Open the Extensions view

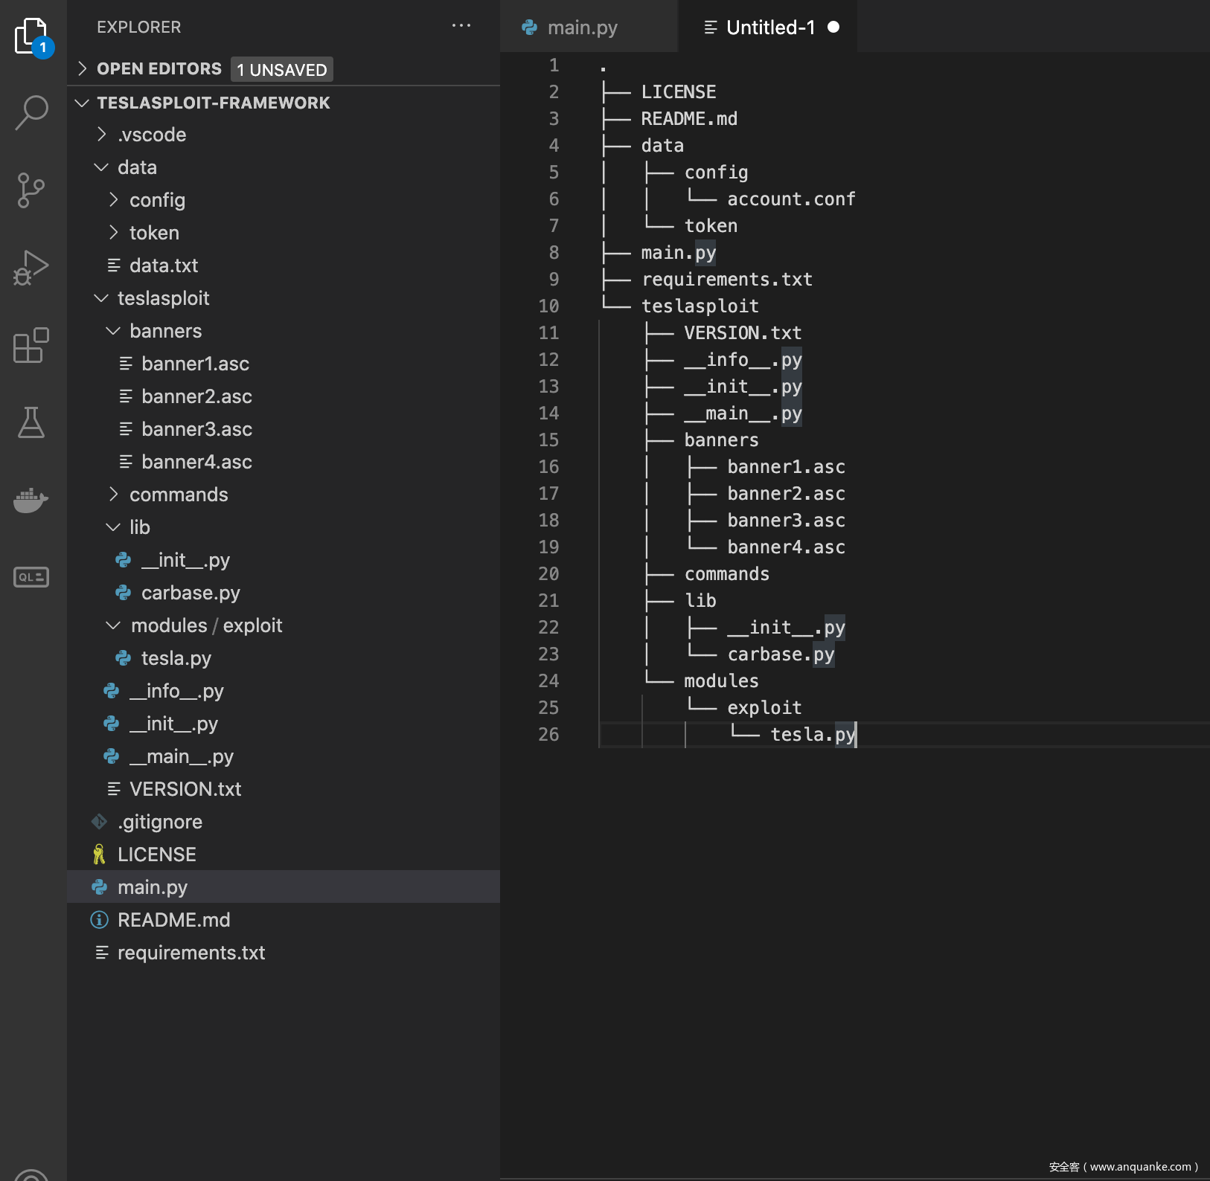[x=31, y=345]
